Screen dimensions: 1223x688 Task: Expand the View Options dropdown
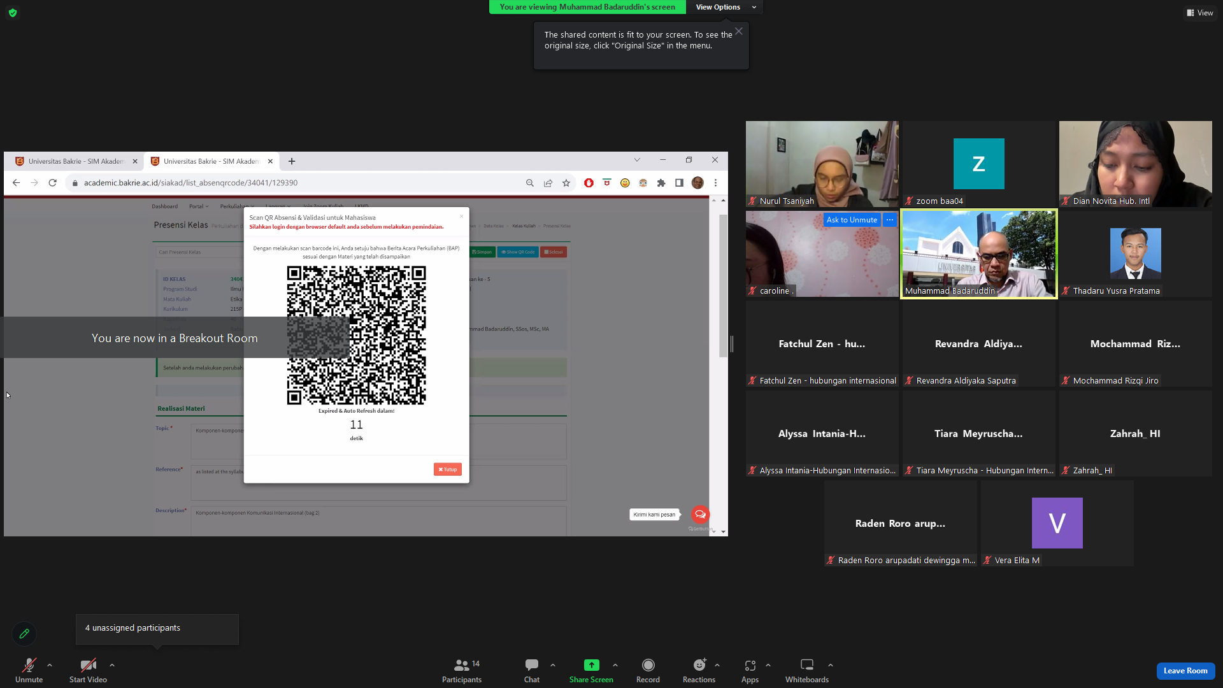click(x=726, y=7)
